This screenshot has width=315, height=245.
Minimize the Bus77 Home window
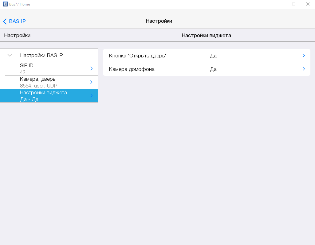click(x=280, y=4)
